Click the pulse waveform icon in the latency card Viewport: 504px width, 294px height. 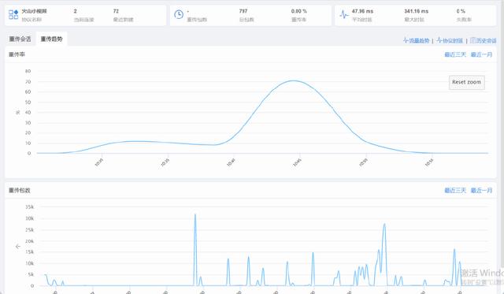(x=344, y=14)
